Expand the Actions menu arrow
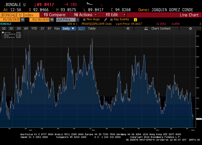This screenshot has height=145, width=202. (x=96, y=15)
